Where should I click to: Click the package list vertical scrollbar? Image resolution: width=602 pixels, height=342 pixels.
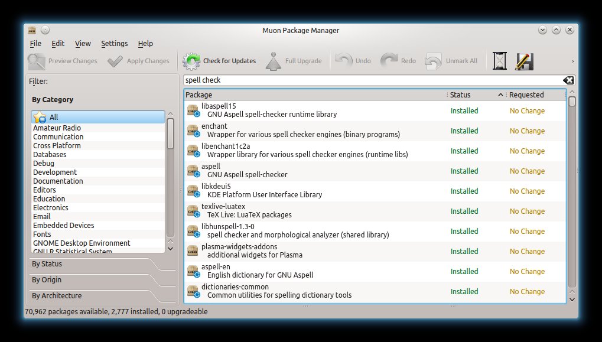(x=571, y=195)
